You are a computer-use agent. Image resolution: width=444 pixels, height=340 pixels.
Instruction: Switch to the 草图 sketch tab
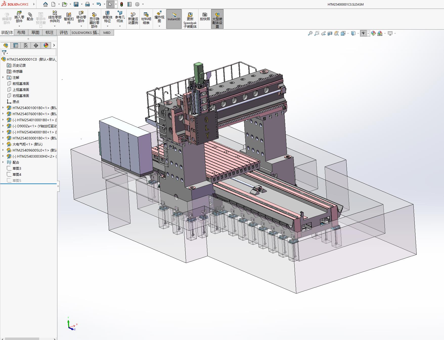tap(35, 33)
